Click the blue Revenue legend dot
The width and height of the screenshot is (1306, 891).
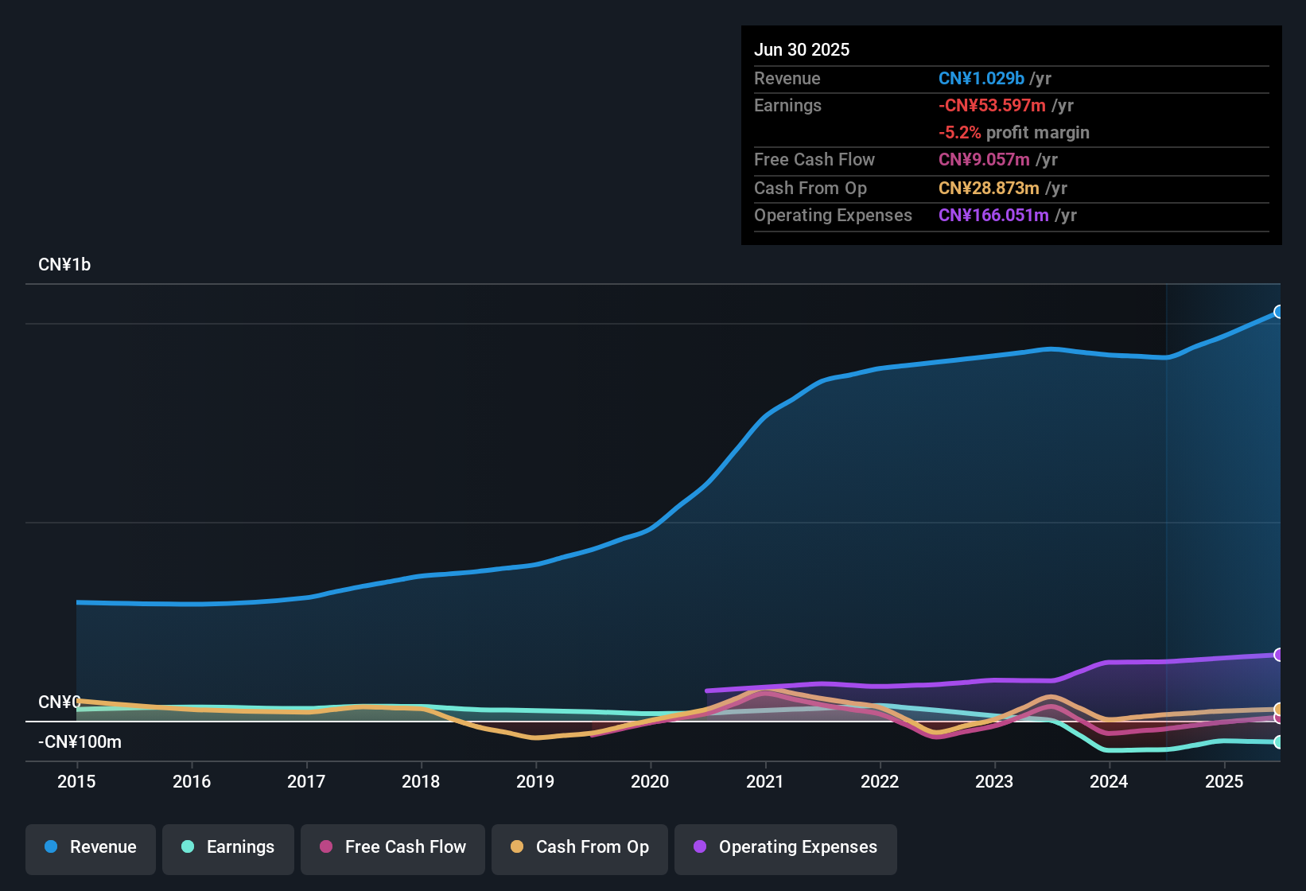(x=51, y=847)
